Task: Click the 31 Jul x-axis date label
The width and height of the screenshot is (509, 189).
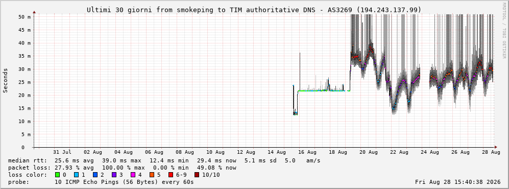Action: pos(62,152)
